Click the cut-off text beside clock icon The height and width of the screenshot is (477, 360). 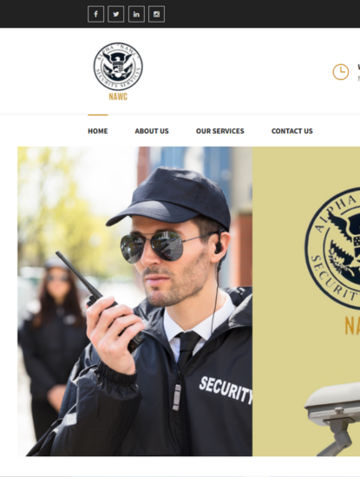pos(359,72)
